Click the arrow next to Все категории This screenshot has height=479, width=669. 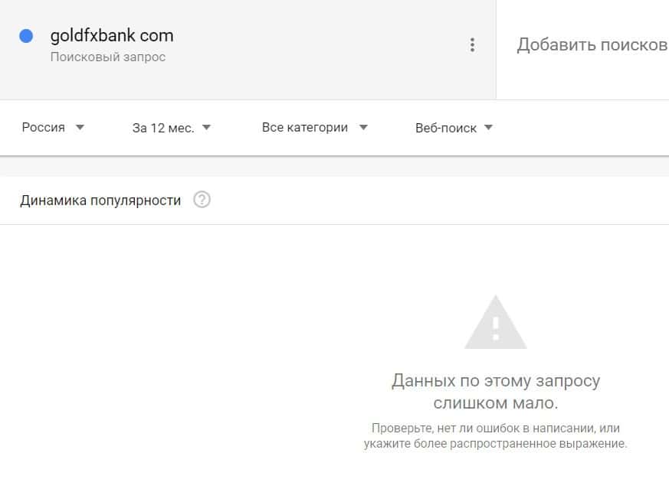tap(363, 127)
